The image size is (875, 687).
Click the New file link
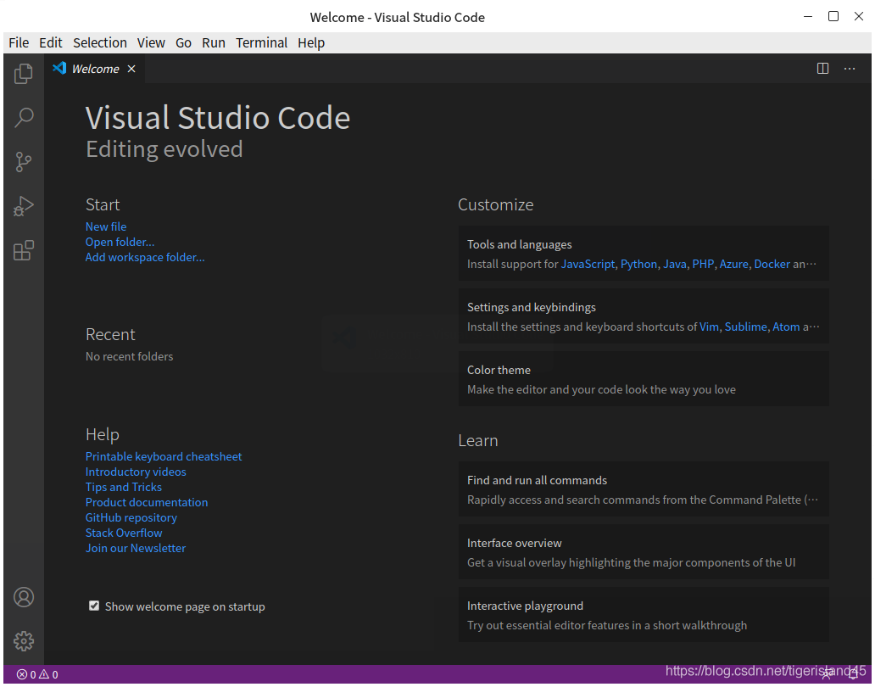106,226
